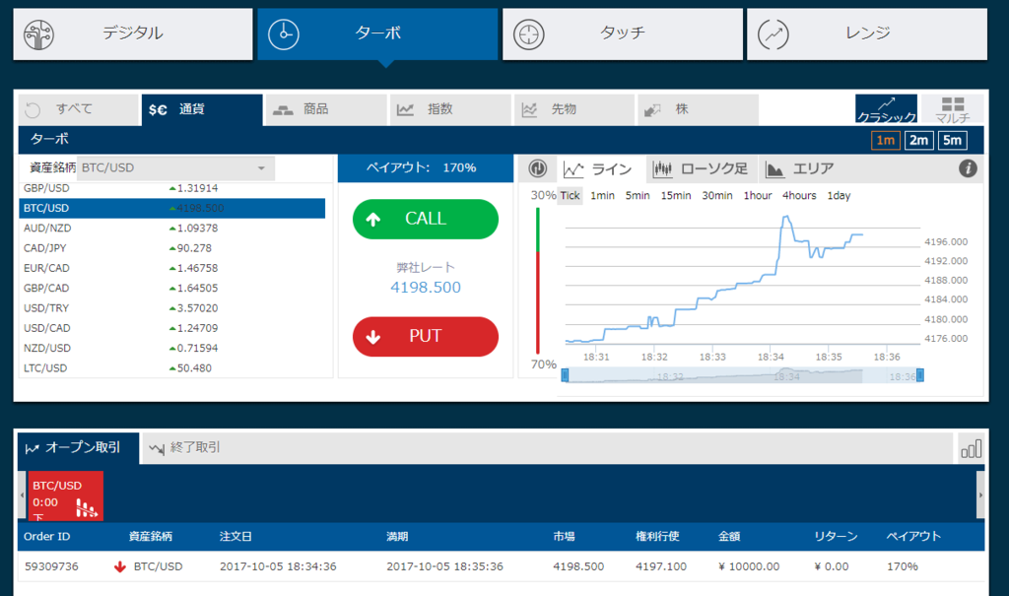Place a PUT order
This screenshot has width=1009, height=596.
tap(426, 337)
